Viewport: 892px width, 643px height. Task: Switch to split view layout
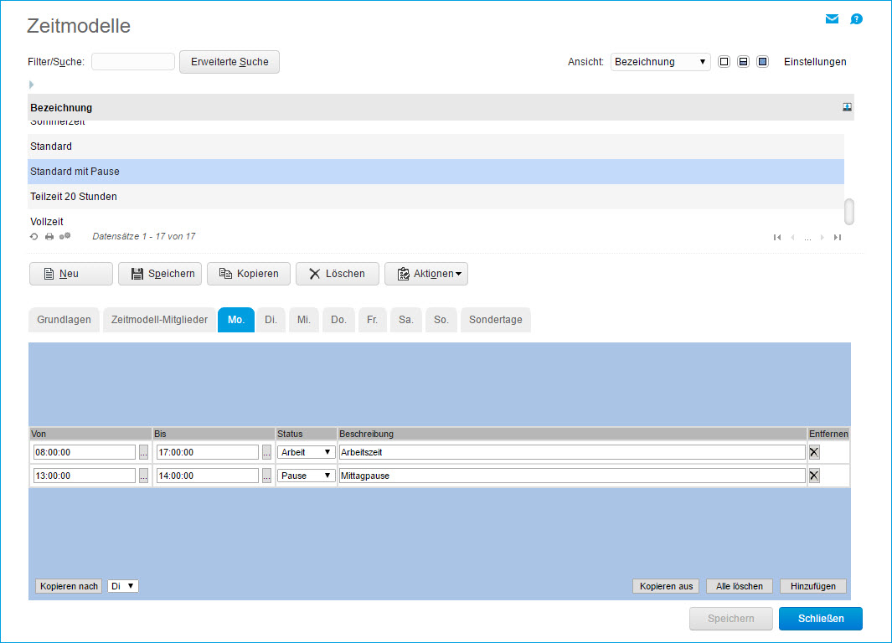743,61
